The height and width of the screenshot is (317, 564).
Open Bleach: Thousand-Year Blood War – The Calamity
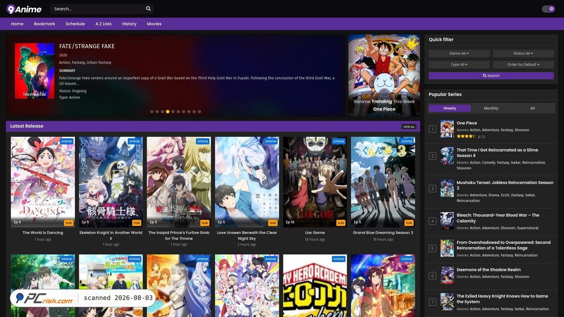tap(498, 218)
